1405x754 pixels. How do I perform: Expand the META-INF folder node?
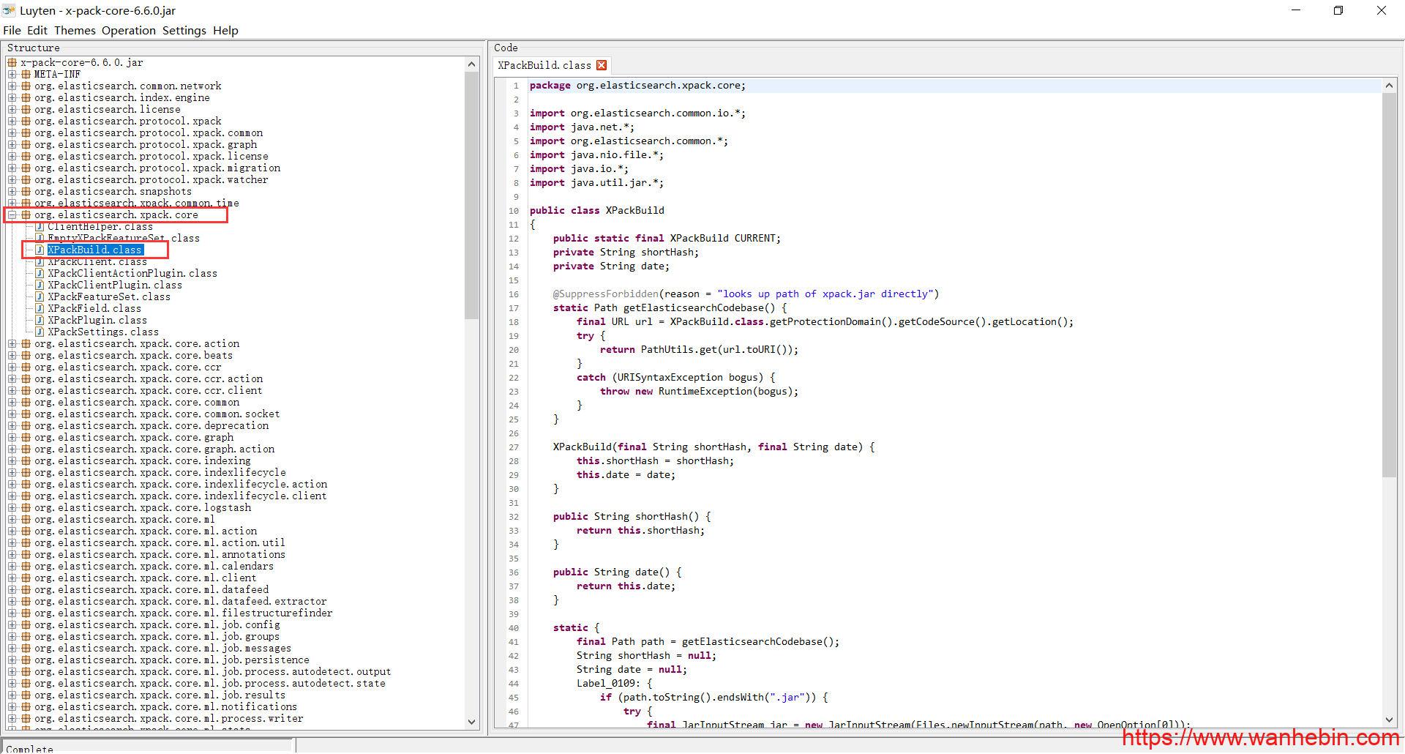click(12, 75)
